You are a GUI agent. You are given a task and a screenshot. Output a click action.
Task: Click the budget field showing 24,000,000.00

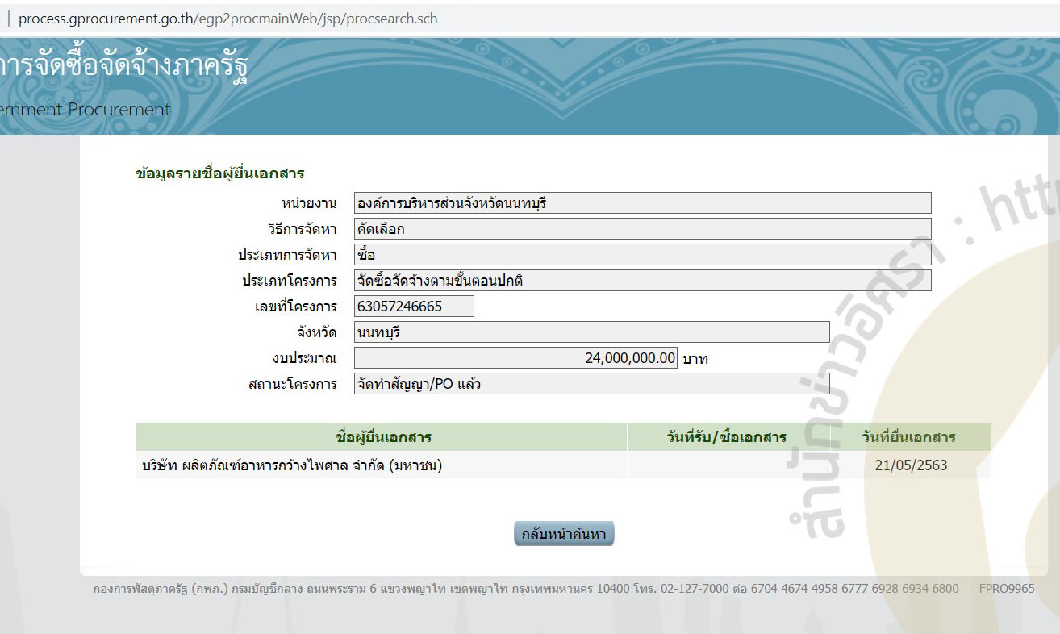coord(515,358)
